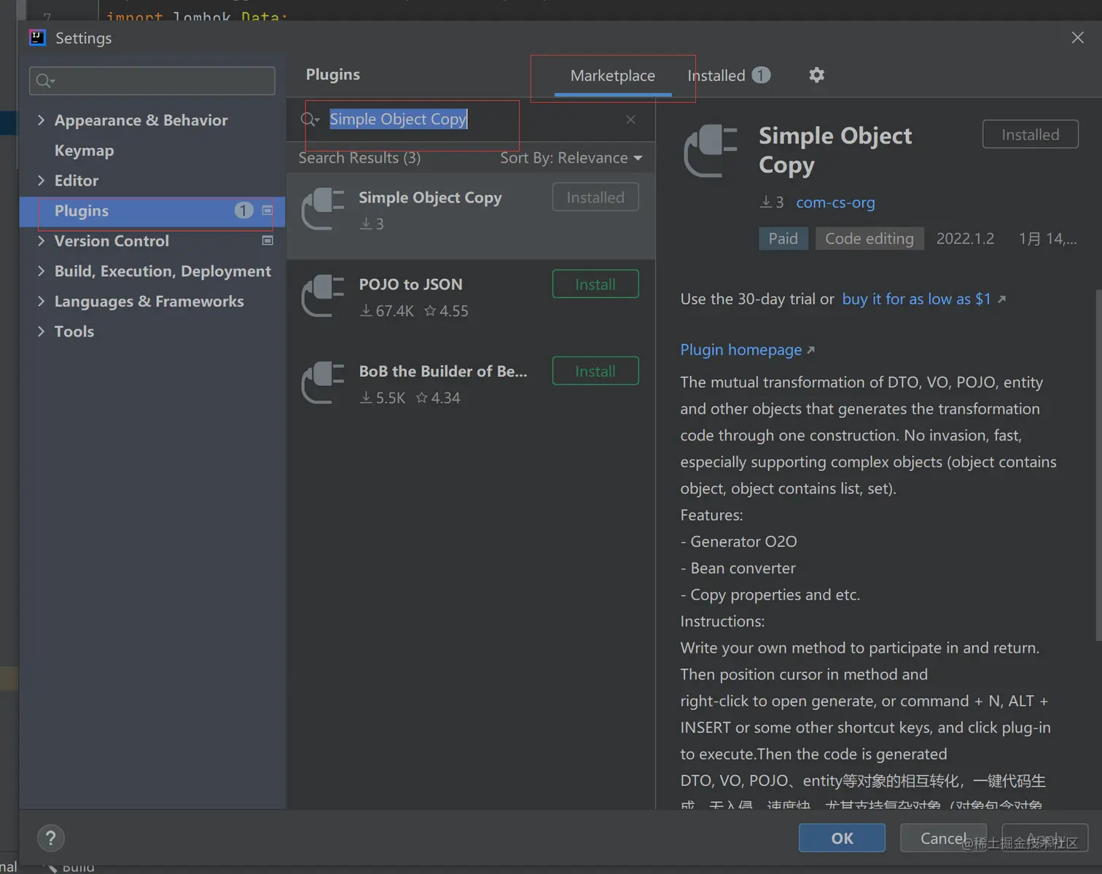Install the POJO to JSON plugin

(595, 284)
